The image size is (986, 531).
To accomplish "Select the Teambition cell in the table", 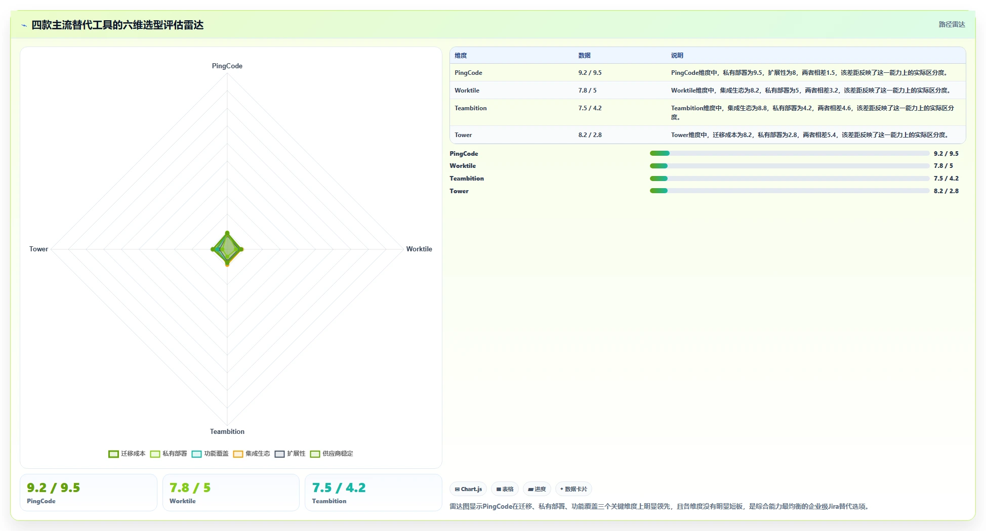I will pos(471,108).
